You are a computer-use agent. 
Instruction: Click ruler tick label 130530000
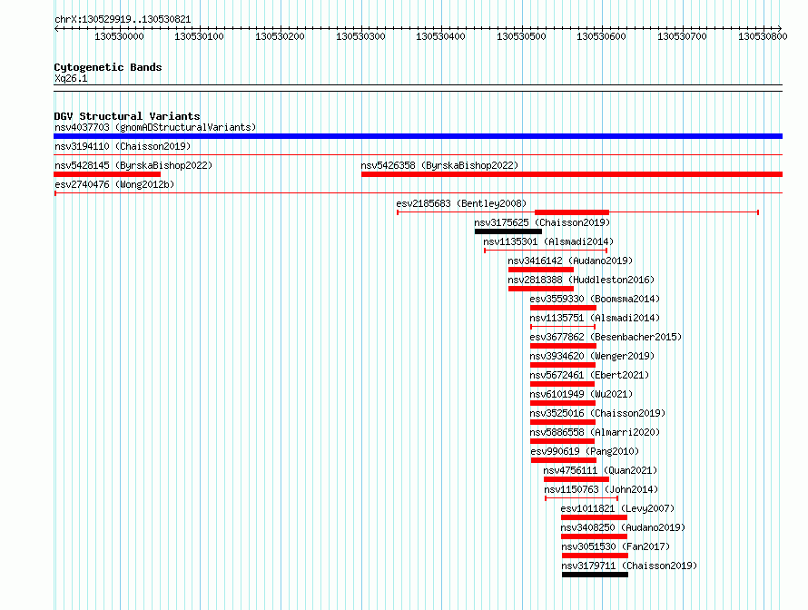pyautogui.click(x=119, y=36)
